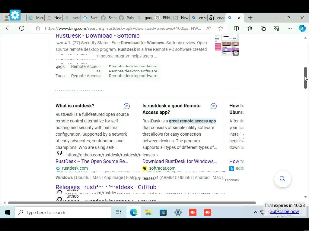Click the scroll up arrow of page scrollbar
Screen dimensions: 309x231
305,38
